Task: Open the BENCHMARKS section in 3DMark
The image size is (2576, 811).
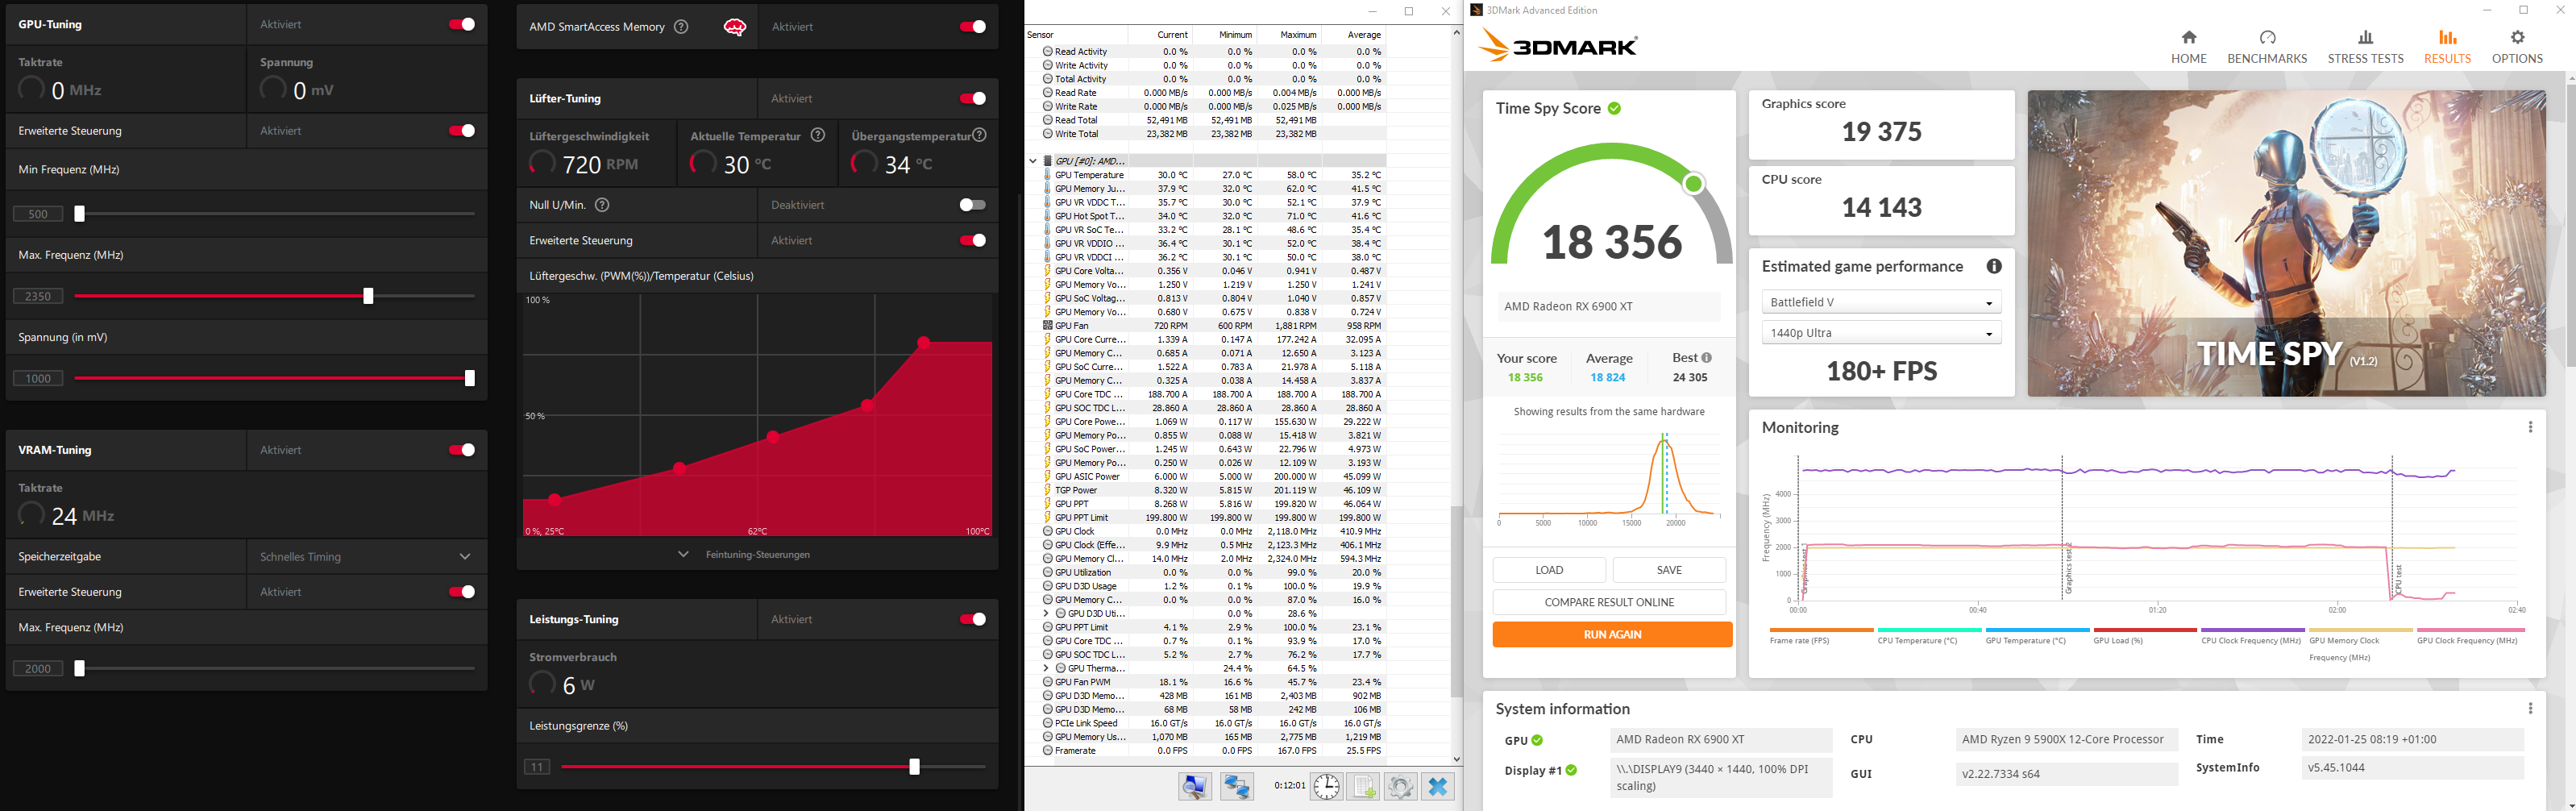Action: [2266, 47]
